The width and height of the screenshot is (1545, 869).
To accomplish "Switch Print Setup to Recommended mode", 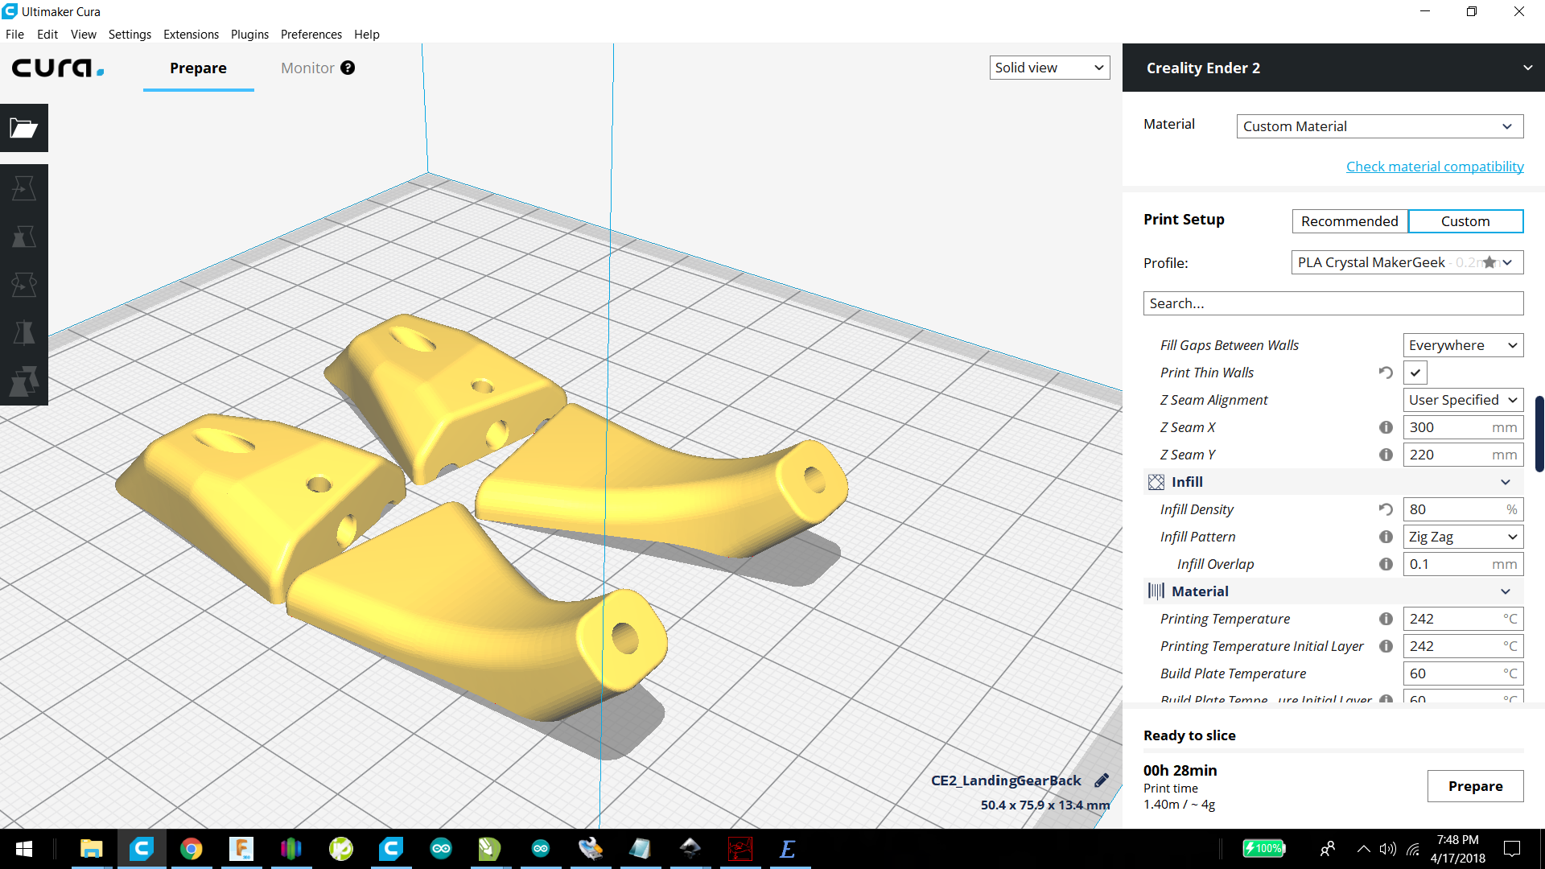I will (1349, 221).
